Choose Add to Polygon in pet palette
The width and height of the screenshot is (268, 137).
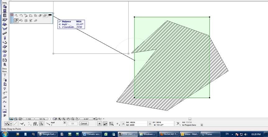[40, 16]
